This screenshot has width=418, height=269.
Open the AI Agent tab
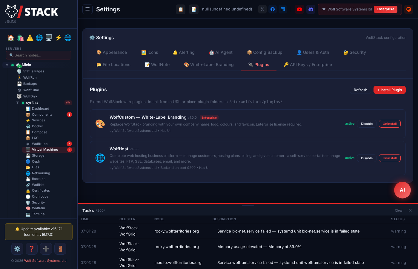tap(221, 52)
